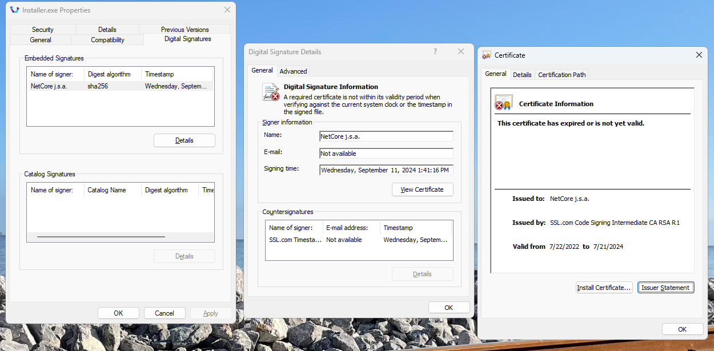Click Details button under Embedded Signatures
This screenshot has height=351, width=714.
pyautogui.click(x=184, y=140)
